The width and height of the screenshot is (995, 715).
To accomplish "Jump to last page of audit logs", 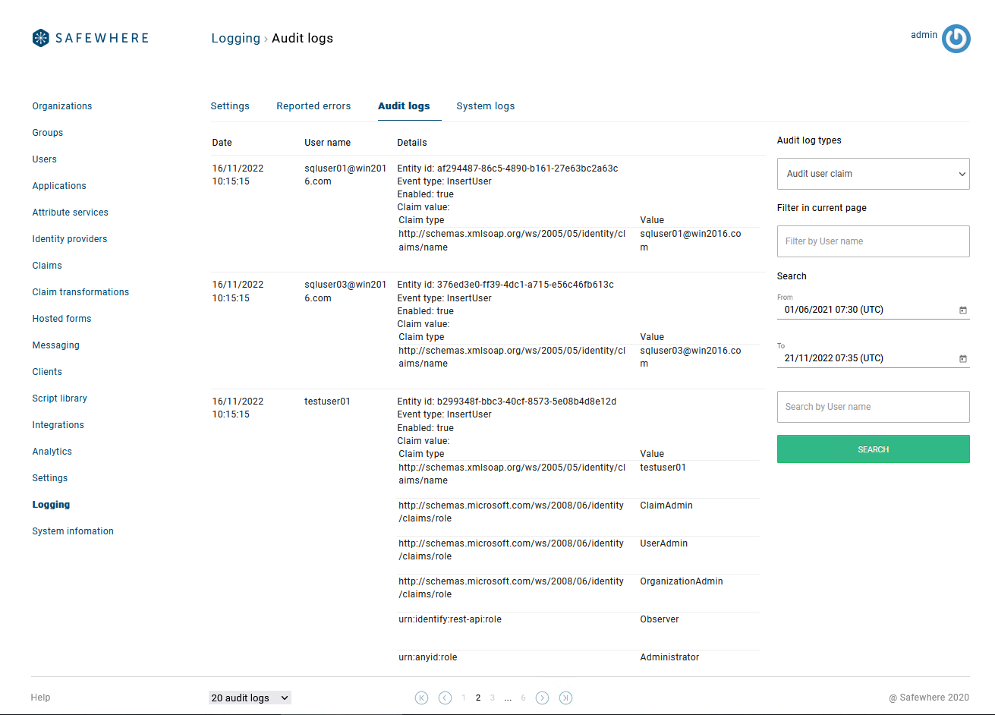I will 565,698.
